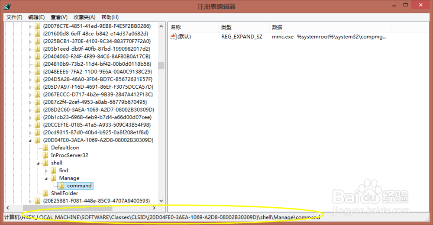Select folder icon of {20404060-F24F-4F89-84C6-8AF80B0A17CB}
433x225 pixels.
[x=37, y=57]
